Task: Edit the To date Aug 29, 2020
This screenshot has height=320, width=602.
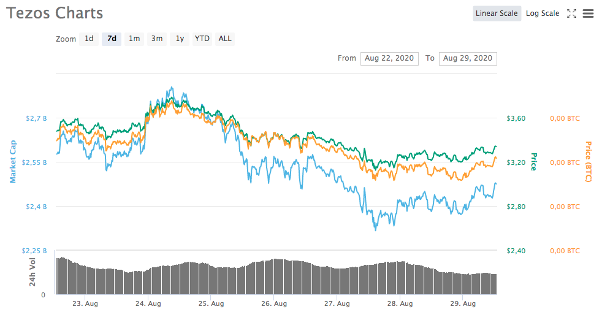Action: tap(468, 58)
